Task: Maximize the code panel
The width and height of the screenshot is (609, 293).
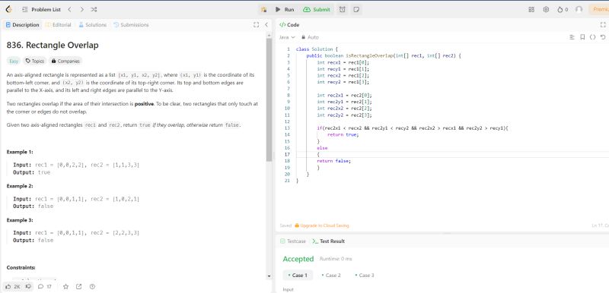Action: click(603, 25)
